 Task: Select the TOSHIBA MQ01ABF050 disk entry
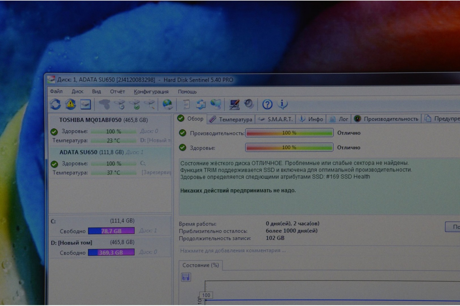click(x=110, y=130)
